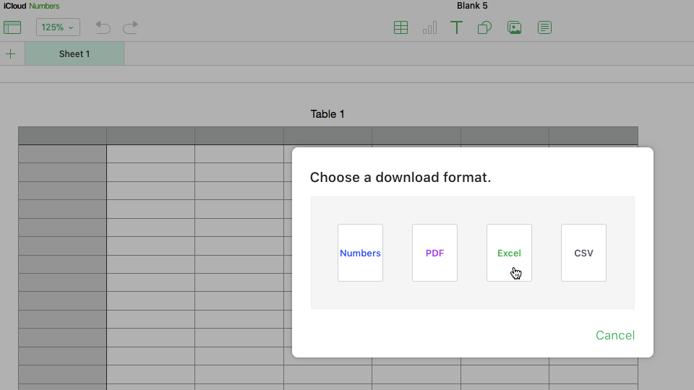Screen dimensions: 694x390
Task: Choose PDF download format
Action: point(434,253)
